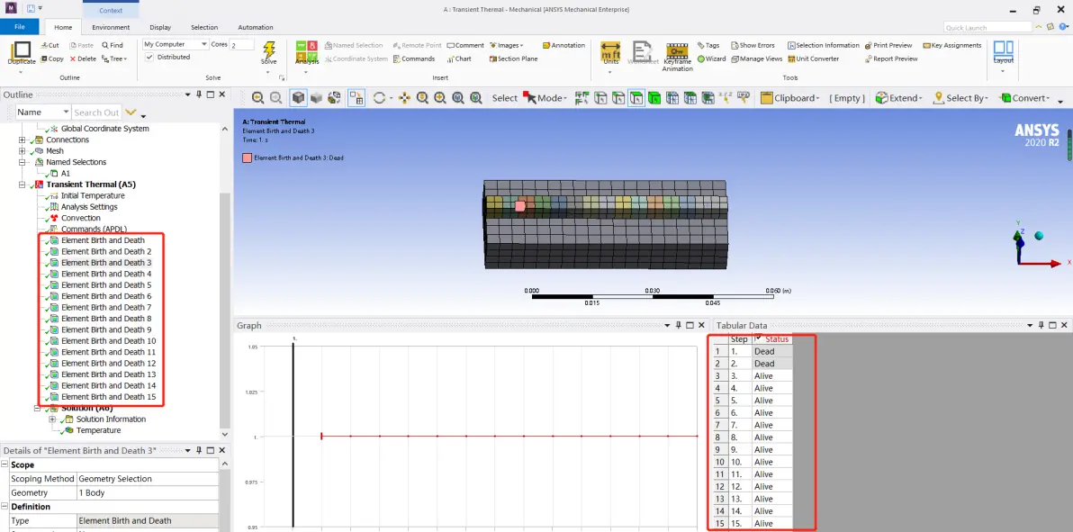
Task: Expand the Connections tree node
Action: 22,140
